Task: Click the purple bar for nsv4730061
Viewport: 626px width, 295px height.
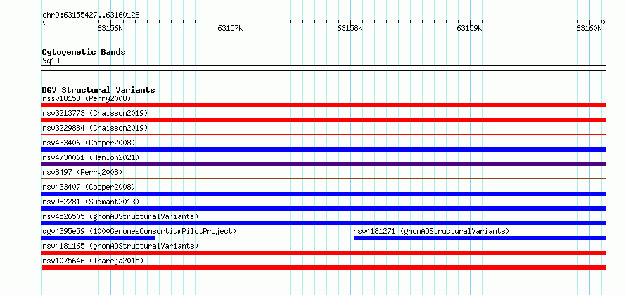Action: 324,164
